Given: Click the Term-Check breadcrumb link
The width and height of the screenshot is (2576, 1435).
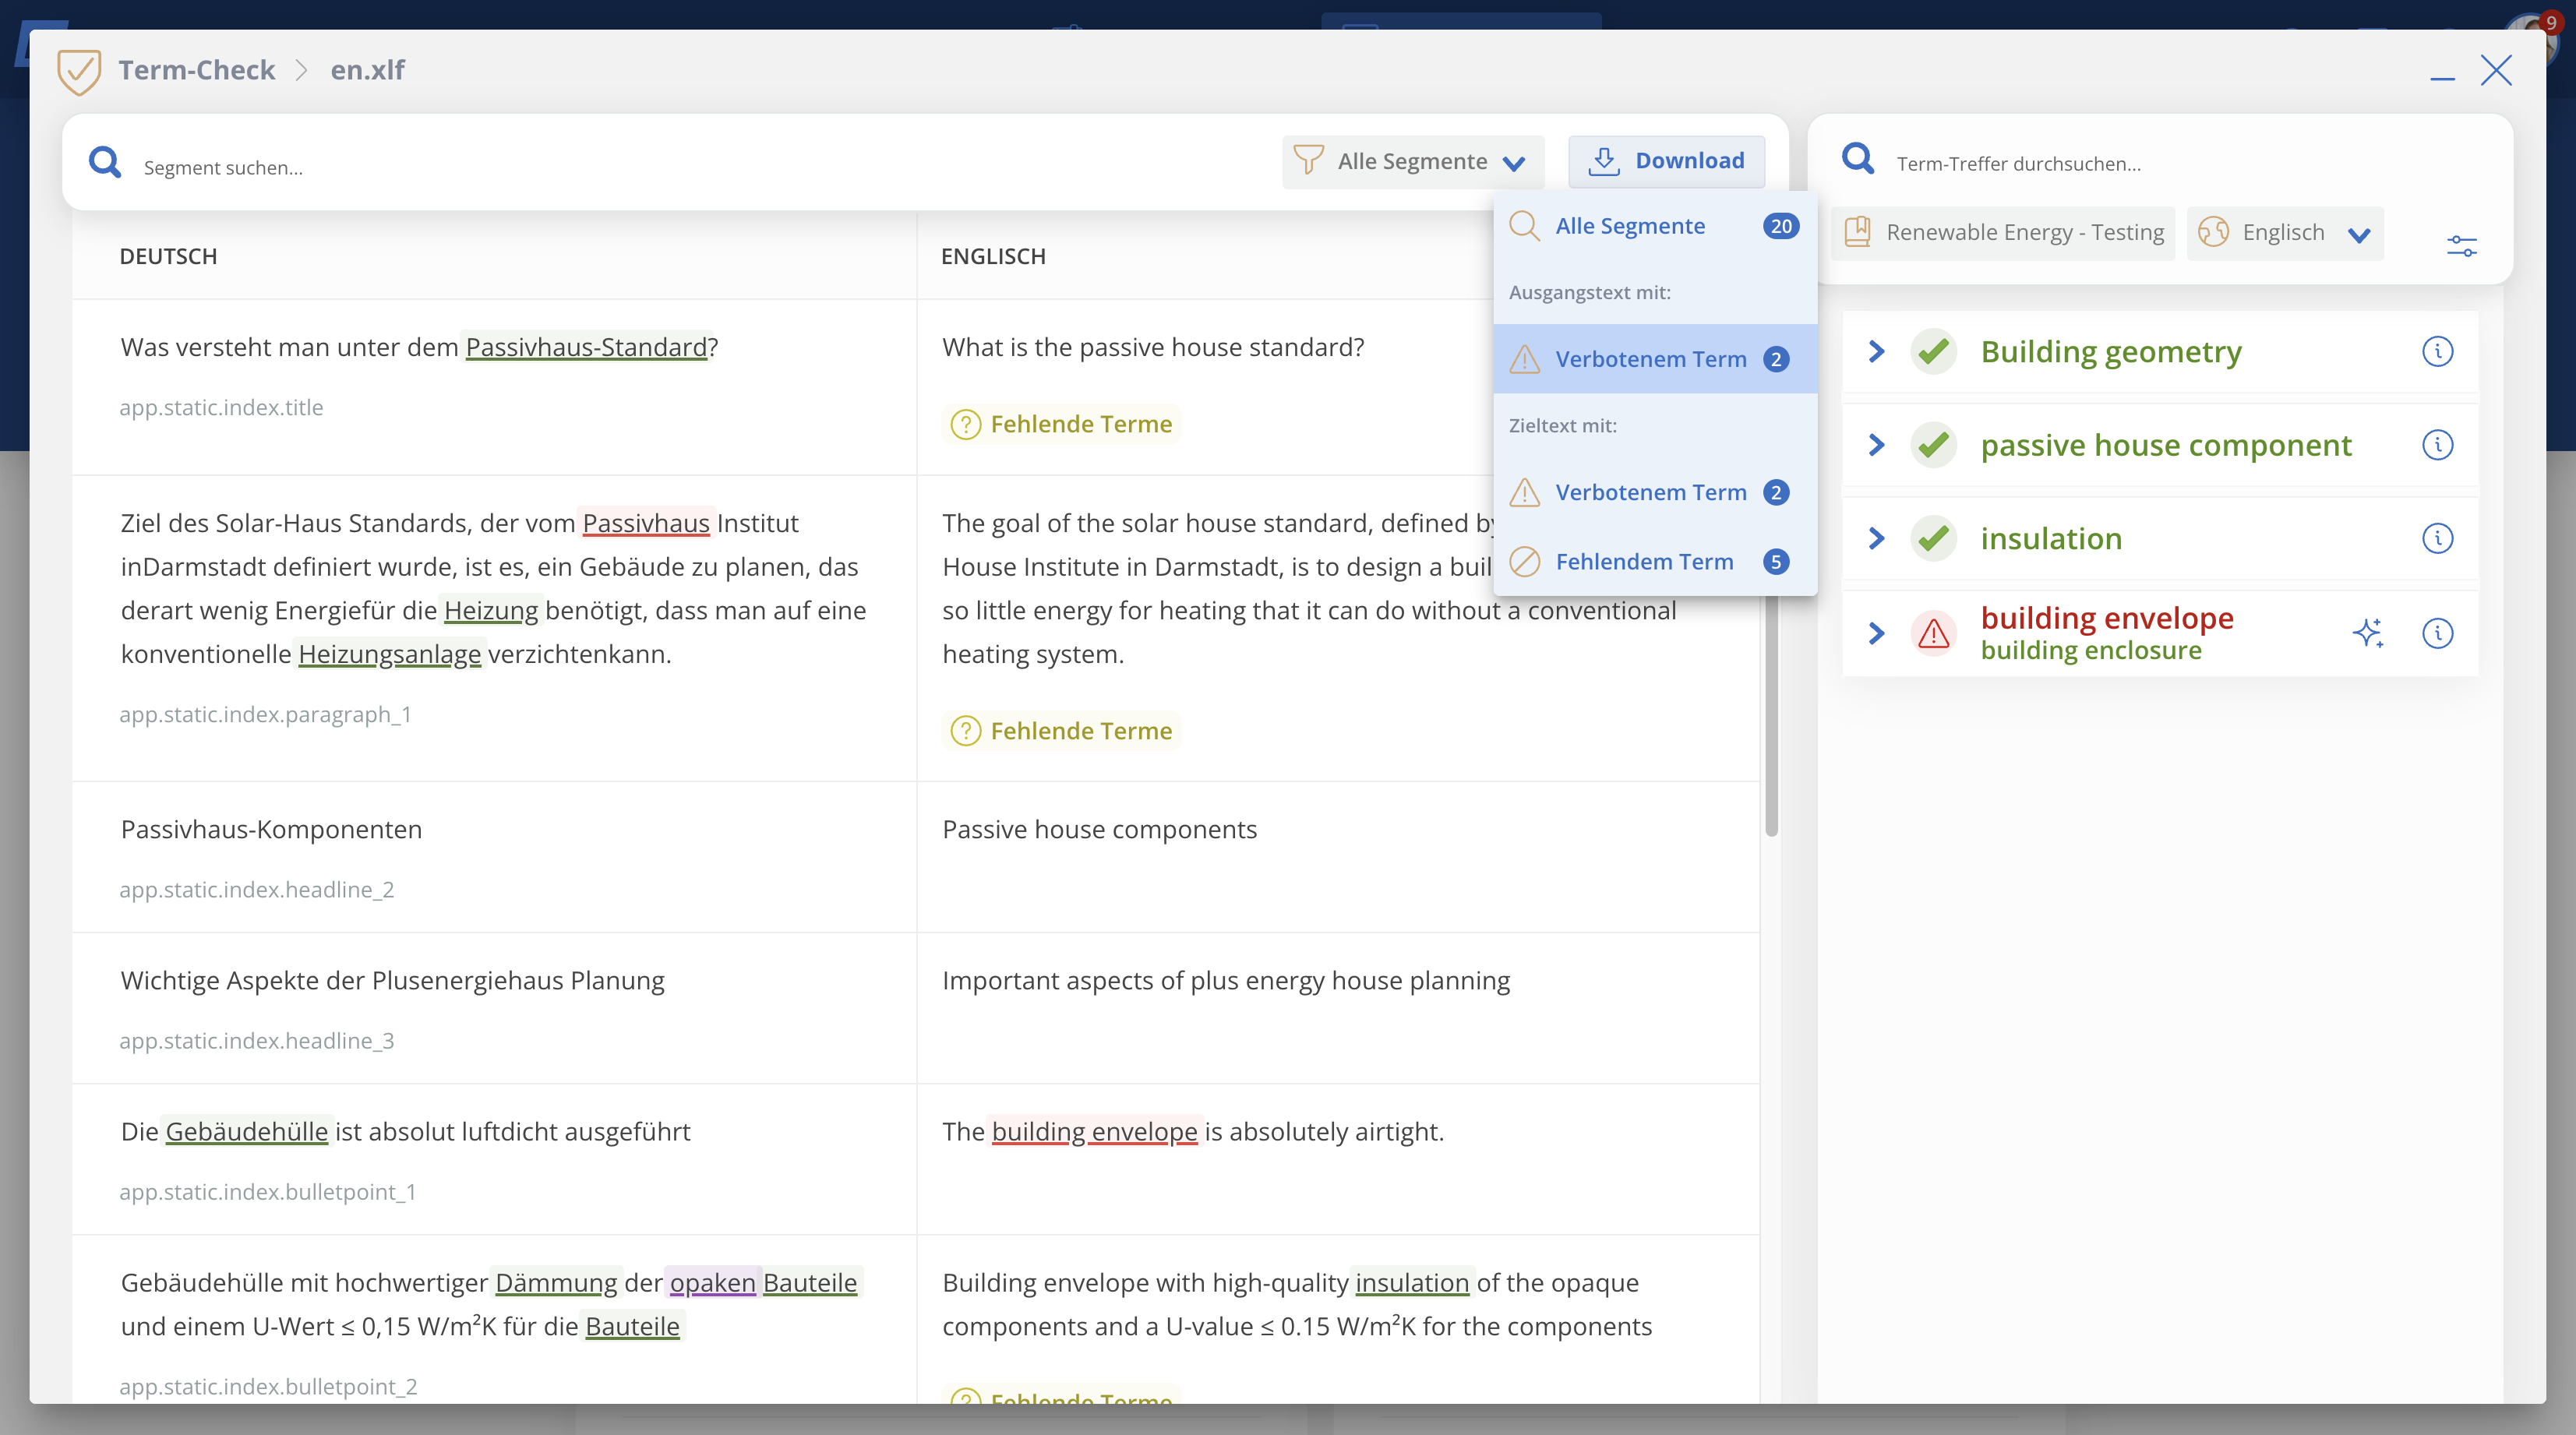Looking at the screenshot, I should click(x=197, y=70).
